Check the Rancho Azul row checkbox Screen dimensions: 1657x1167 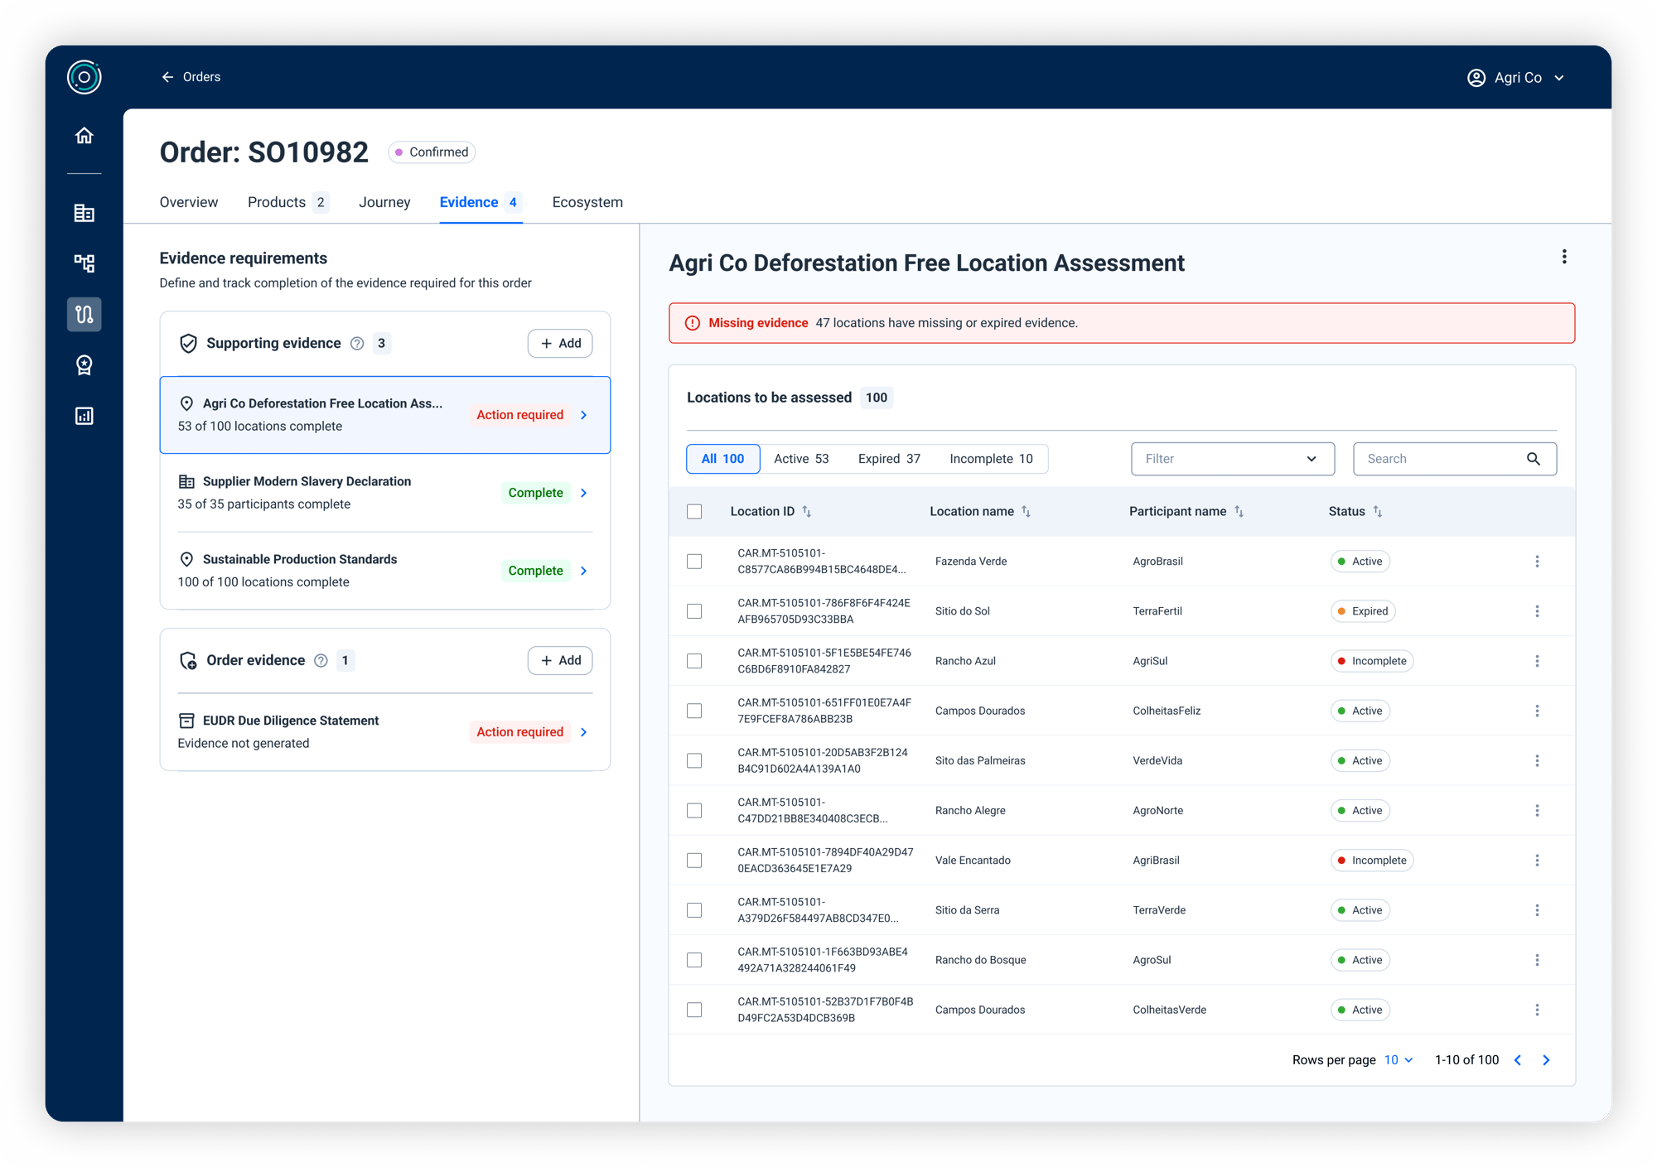tap(694, 661)
